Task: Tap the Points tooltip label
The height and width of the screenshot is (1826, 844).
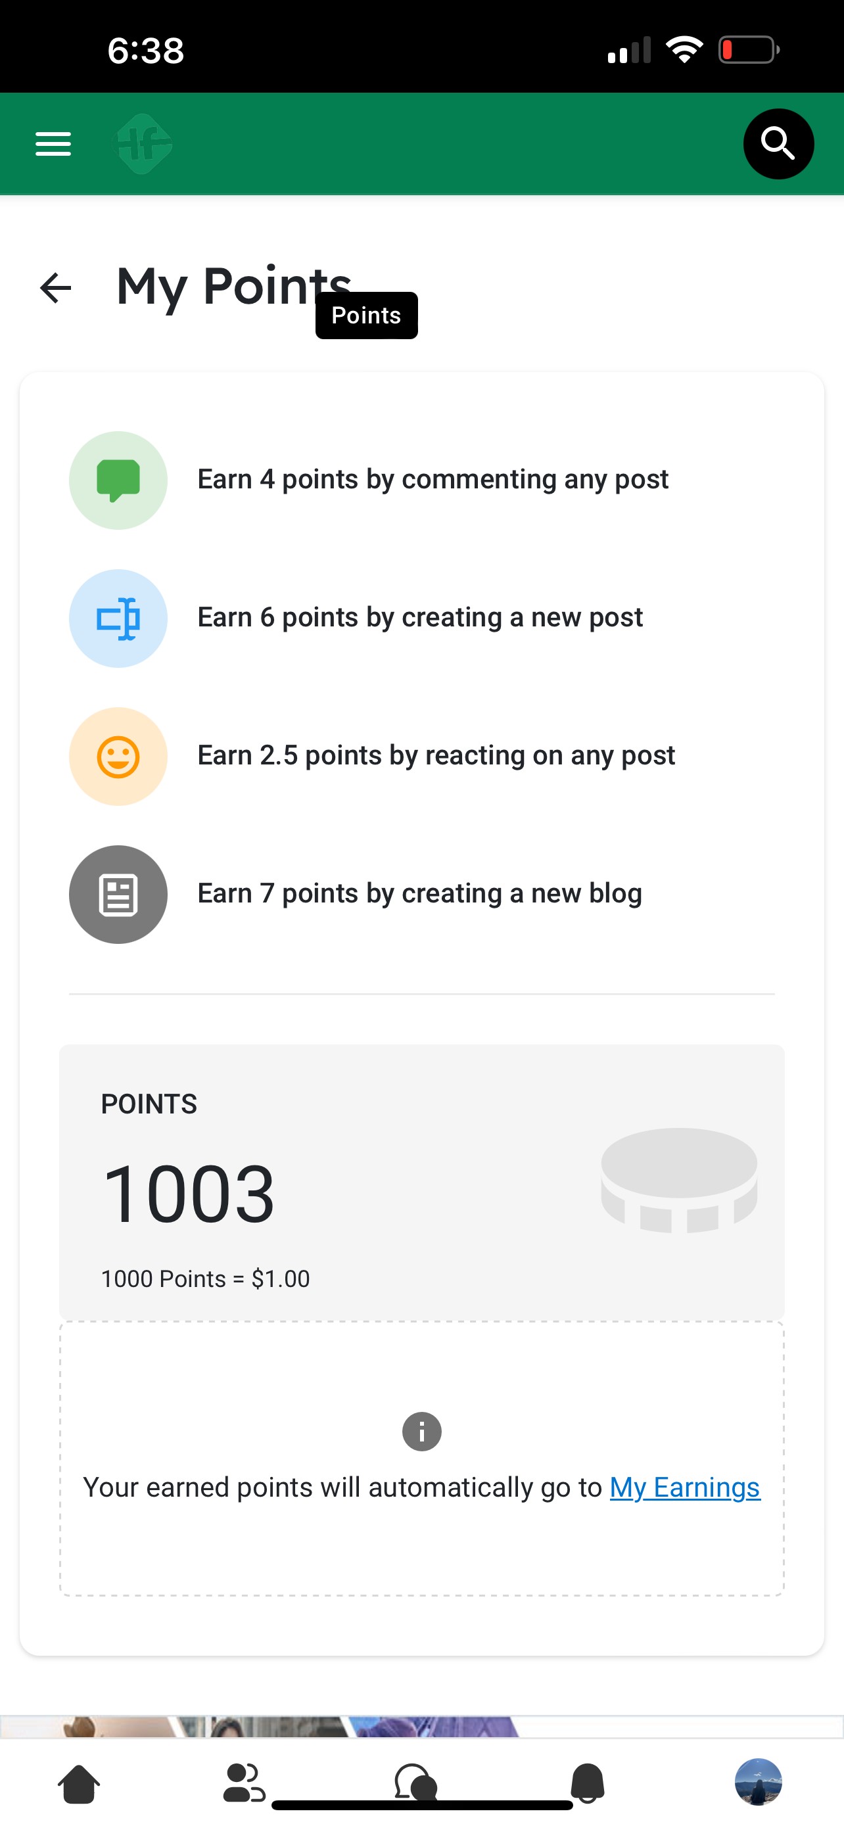Action: tap(366, 316)
